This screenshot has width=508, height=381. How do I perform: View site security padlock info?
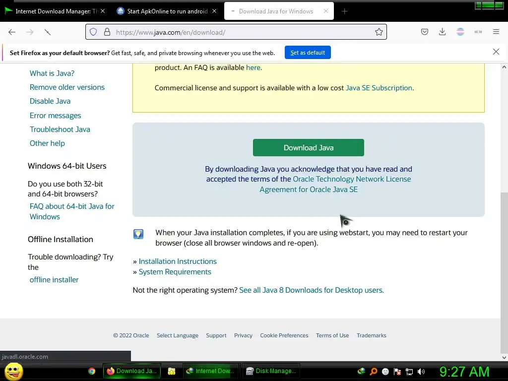point(107,32)
